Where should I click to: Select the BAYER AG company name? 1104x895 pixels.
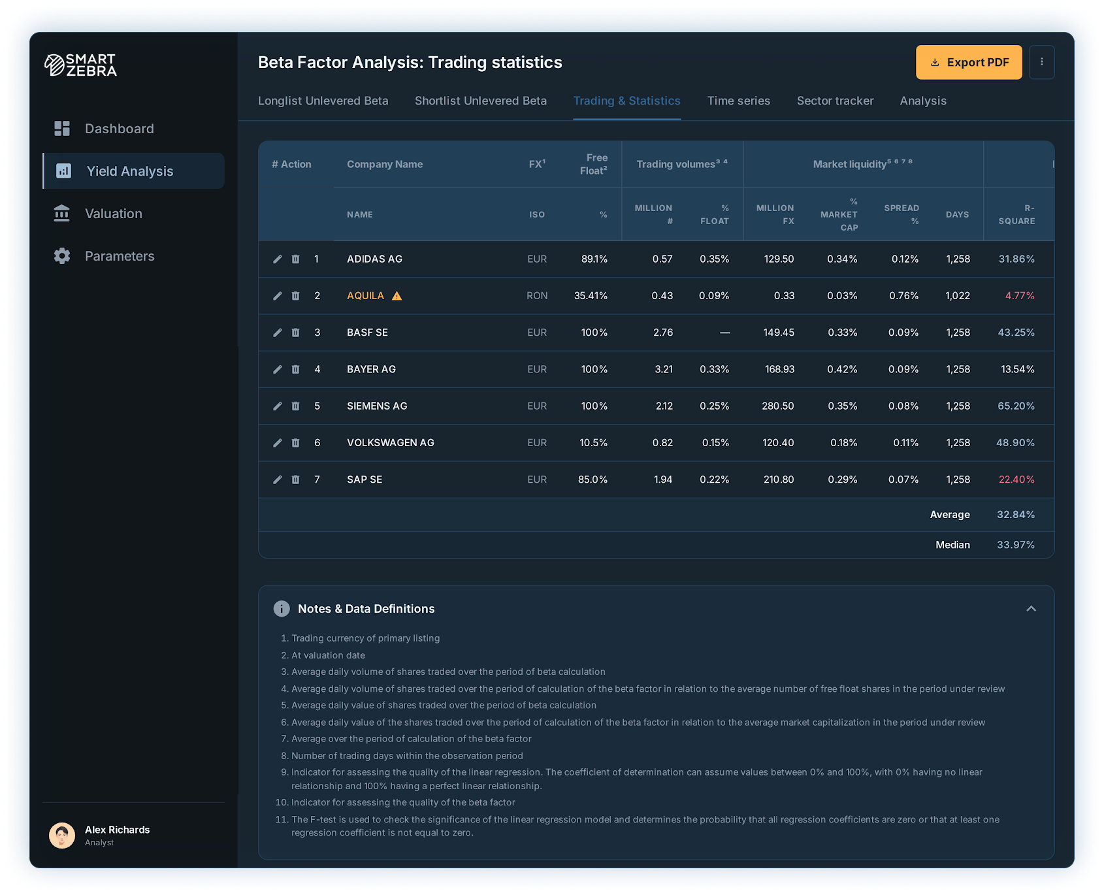(x=372, y=369)
